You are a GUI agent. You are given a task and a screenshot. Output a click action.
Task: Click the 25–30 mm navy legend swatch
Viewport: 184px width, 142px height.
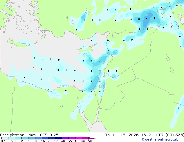tap(59, 138)
